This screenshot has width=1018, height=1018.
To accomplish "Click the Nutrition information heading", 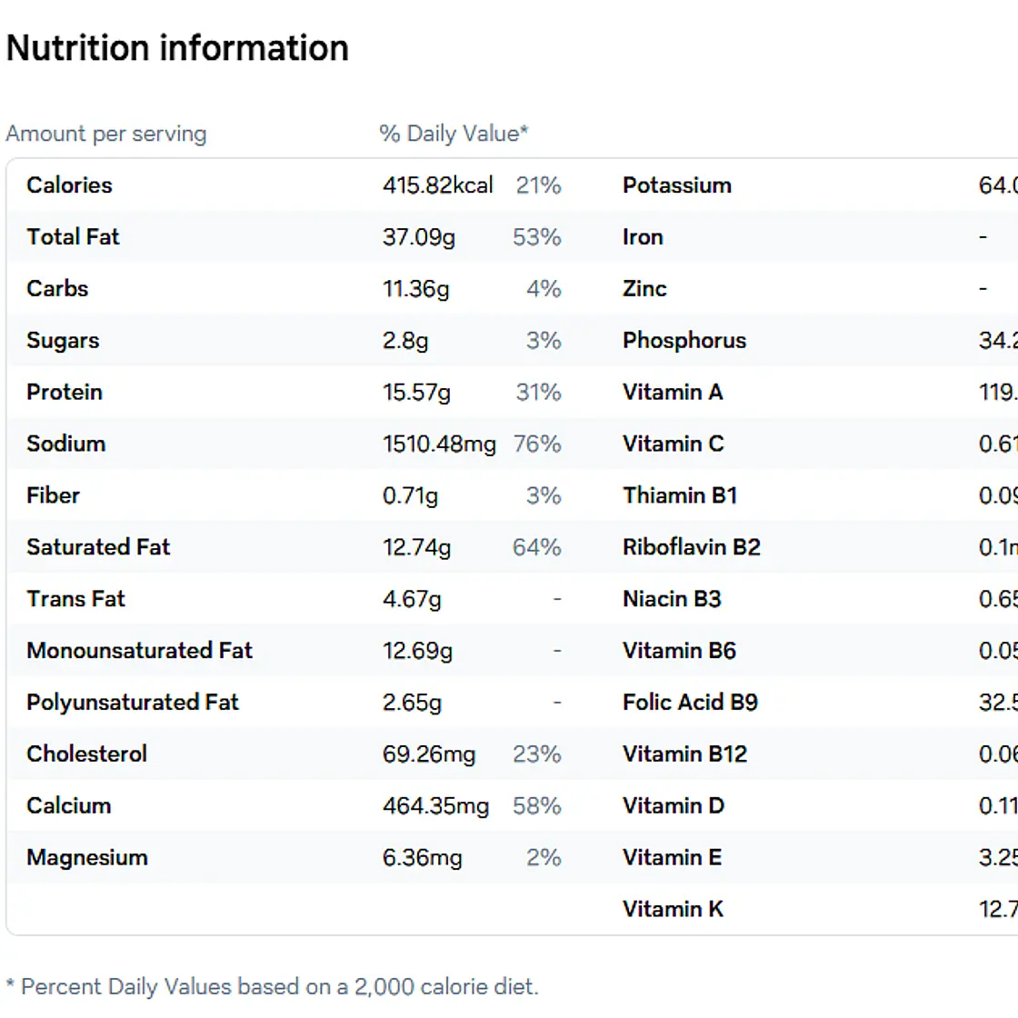I will (x=177, y=48).
